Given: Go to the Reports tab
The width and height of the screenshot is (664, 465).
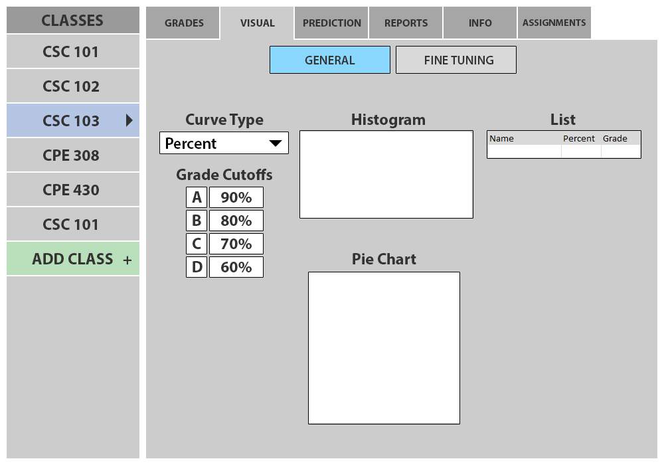Looking at the screenshot, I should tap(406, 23).
